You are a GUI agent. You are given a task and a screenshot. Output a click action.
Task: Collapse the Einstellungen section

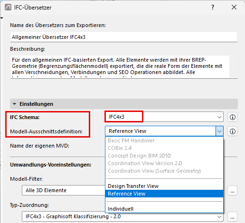[15, 104]
